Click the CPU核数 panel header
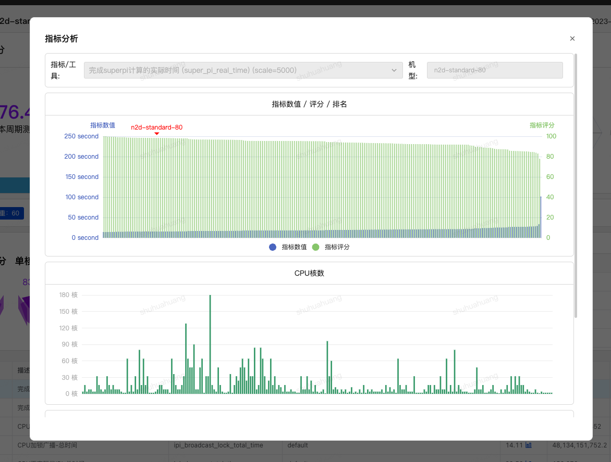 (309, 273)
